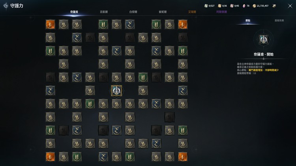Click the blue rune node in the top row
Viewport: 296px width, 166px height.
coord(130,24)
